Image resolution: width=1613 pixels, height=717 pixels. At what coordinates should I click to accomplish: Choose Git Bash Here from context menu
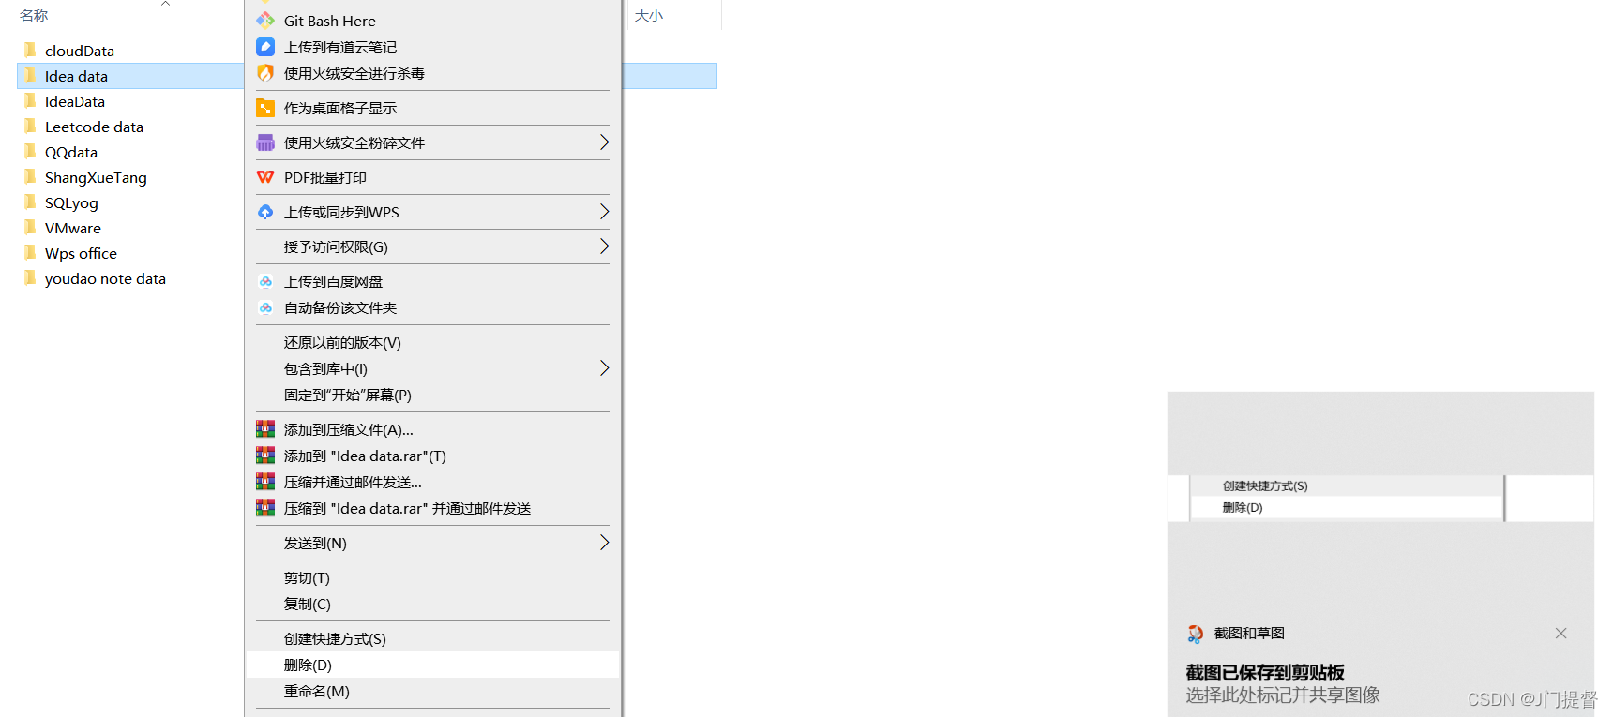coord(432,21)
